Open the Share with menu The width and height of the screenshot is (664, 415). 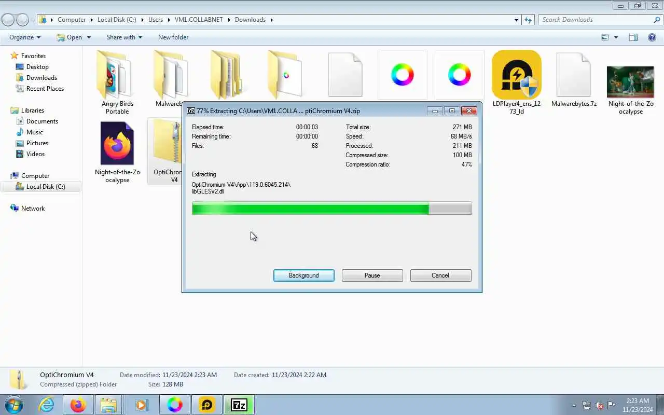[x=125, y=37]
